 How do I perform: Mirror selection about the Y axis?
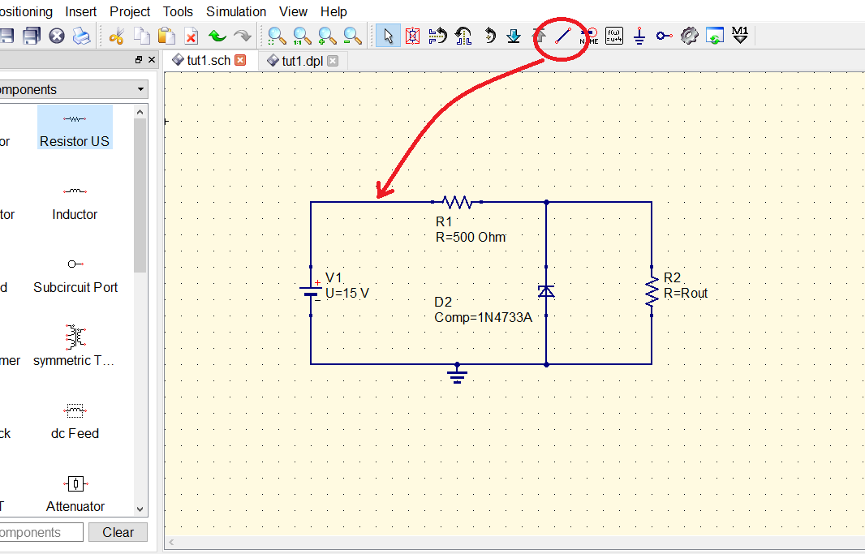(x=463, y=37)
